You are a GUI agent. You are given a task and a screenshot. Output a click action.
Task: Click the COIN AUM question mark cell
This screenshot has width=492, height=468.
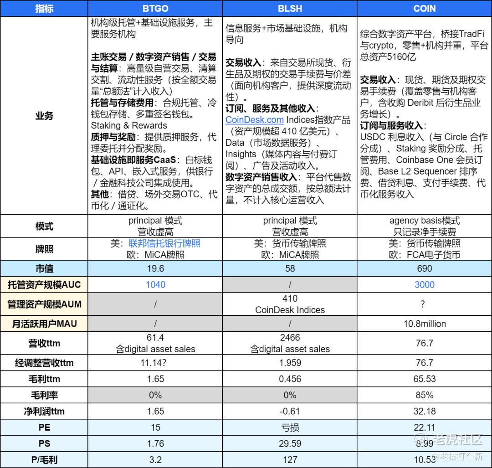coord(425,304)
